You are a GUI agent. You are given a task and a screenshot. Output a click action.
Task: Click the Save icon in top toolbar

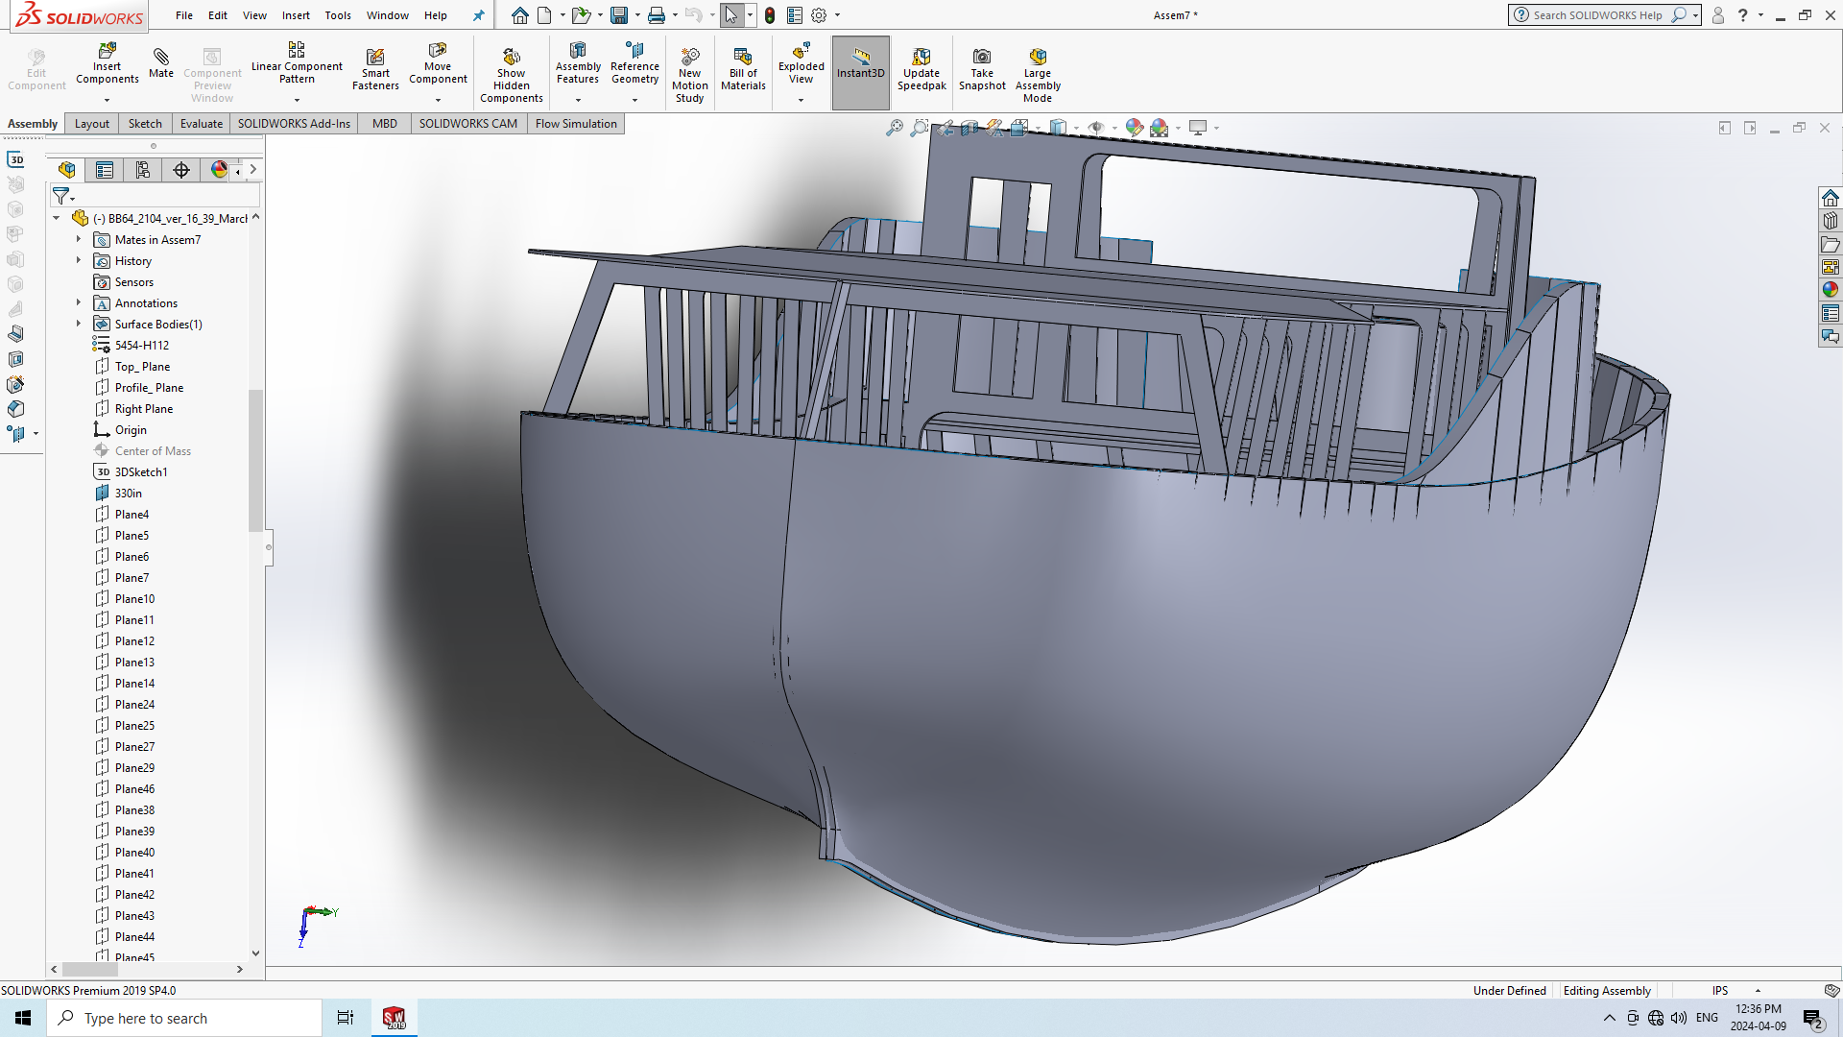[x=619, y=15]
